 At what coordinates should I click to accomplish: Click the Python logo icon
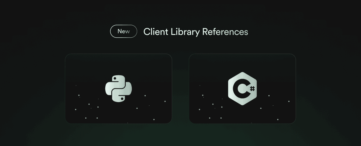pyautogui.click(x=119, y=89)
